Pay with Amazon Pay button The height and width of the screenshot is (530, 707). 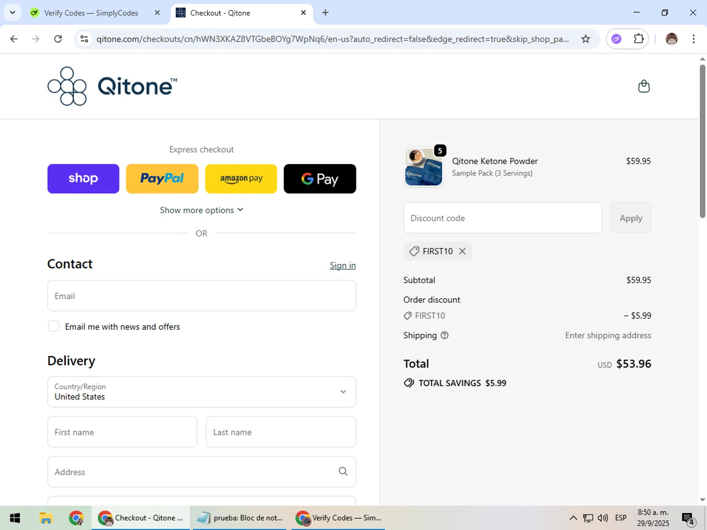click(241, 179)
